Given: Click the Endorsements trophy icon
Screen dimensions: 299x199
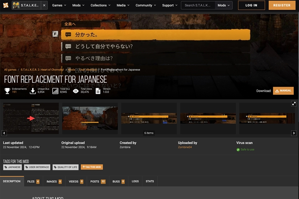Looking at the screenshot, I should click(7, 91).
